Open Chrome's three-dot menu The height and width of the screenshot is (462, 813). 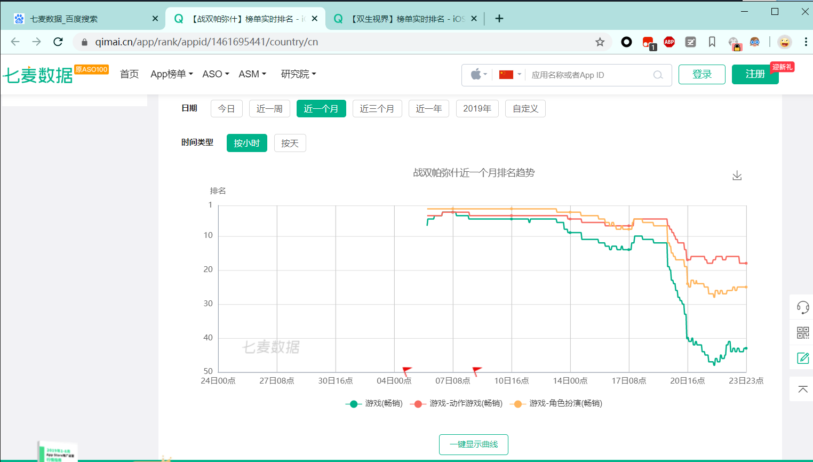pos(806,42)
